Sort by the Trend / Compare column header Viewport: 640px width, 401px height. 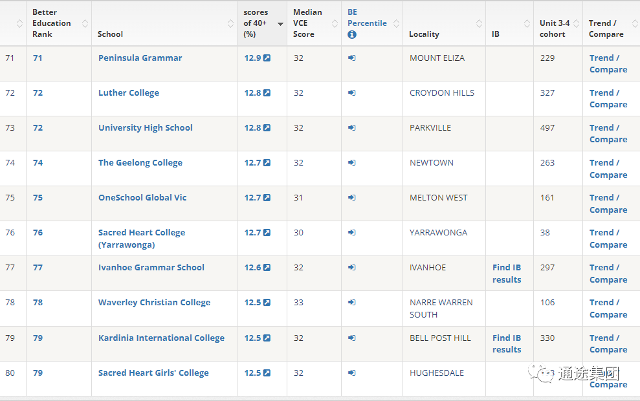pos(635,24)
